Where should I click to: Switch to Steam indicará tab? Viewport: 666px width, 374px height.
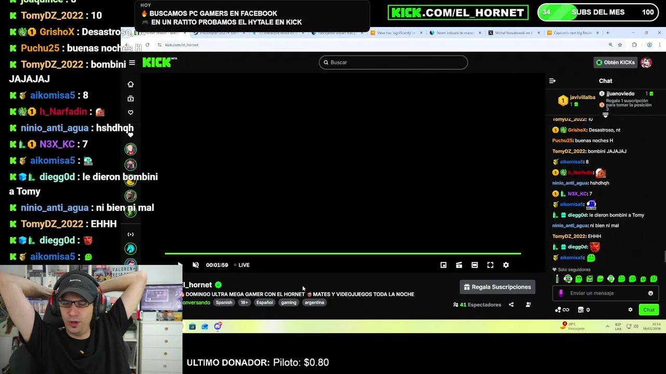tap(455, 33)
